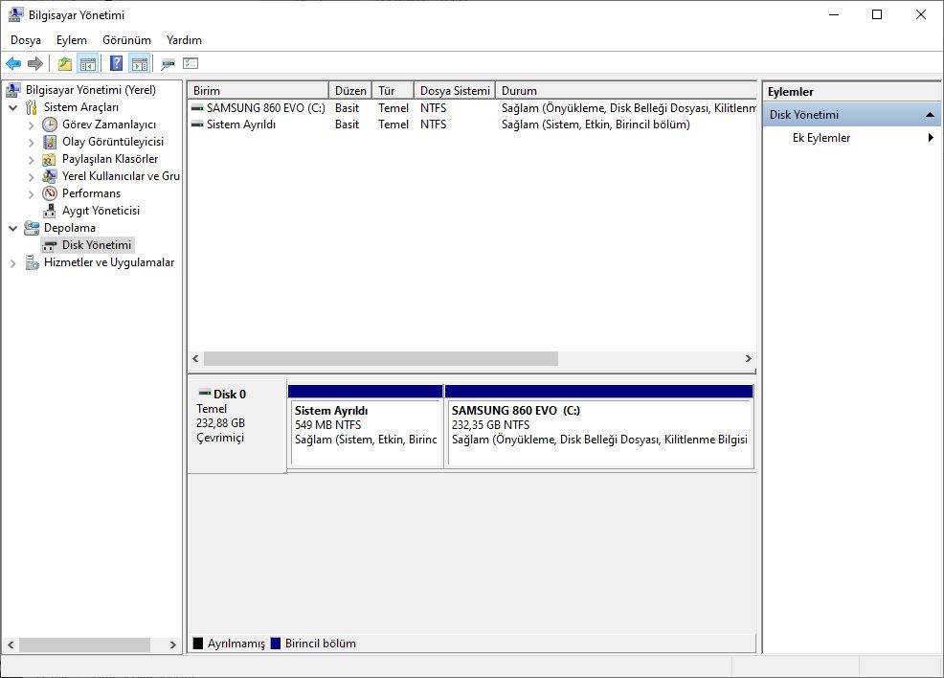This screenshot has width=944, height=678.
Task: Click the Forward arrow toolbar icon
Action: coord(35,63)
